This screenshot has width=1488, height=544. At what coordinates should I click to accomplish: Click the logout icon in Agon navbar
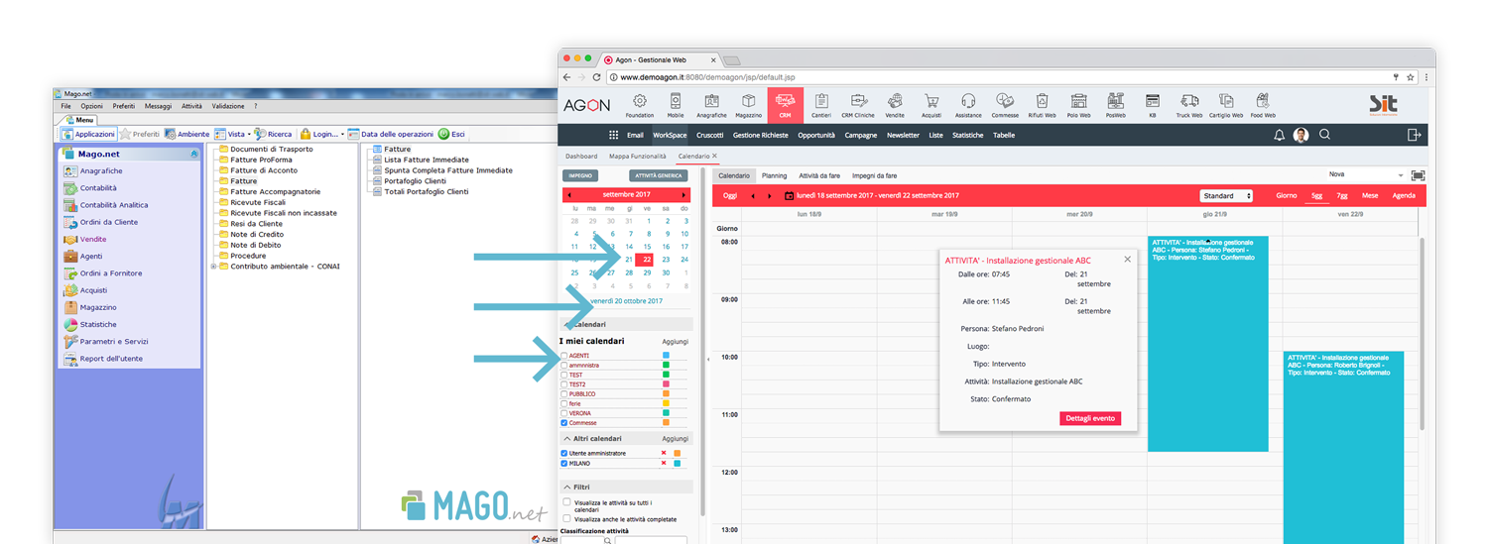[x=1413, y=135]
